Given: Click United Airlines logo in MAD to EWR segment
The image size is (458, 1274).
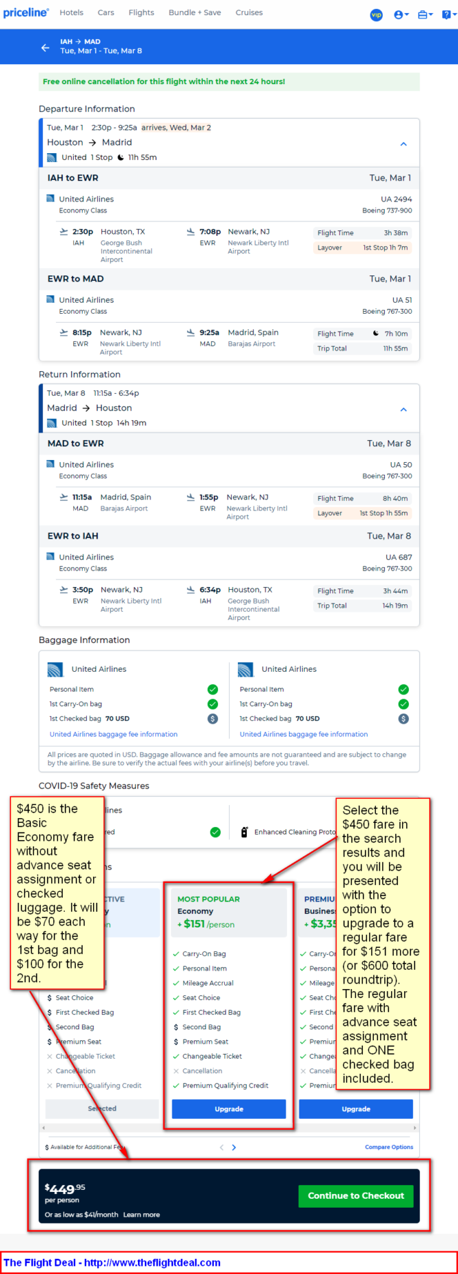Looking at the screenshot, I should click(x=50, y=464).
